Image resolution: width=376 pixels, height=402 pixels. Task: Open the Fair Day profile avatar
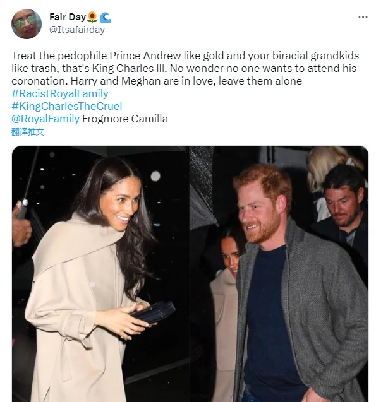click(27, 24)
